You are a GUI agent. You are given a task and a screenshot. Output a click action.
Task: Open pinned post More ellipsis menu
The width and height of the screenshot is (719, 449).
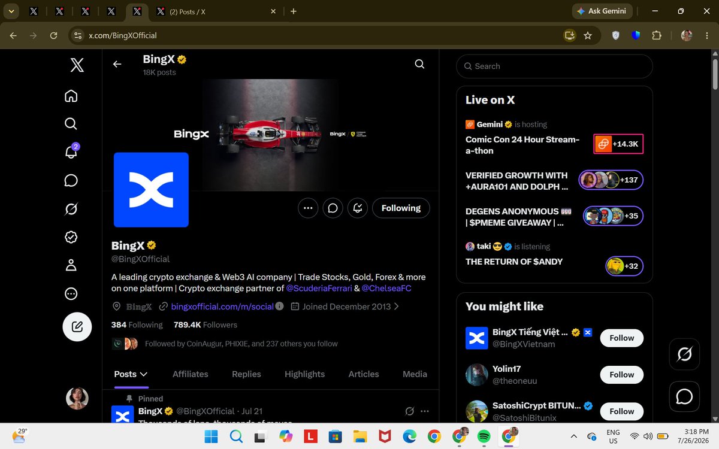(425, 411)
